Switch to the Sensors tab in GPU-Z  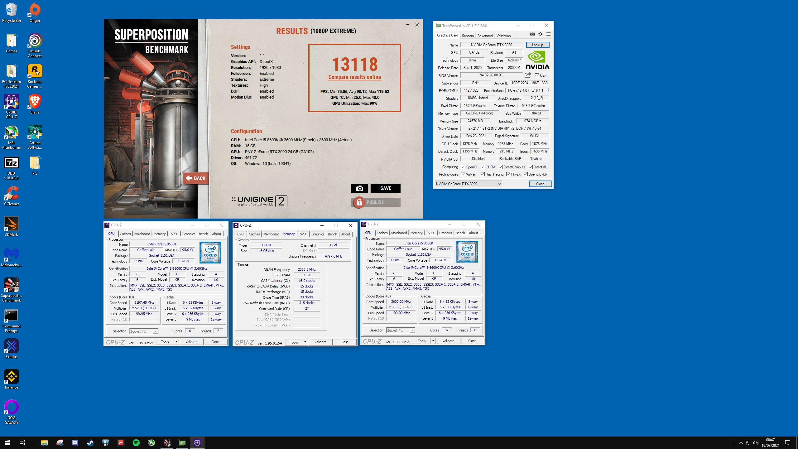click(468, 36)
